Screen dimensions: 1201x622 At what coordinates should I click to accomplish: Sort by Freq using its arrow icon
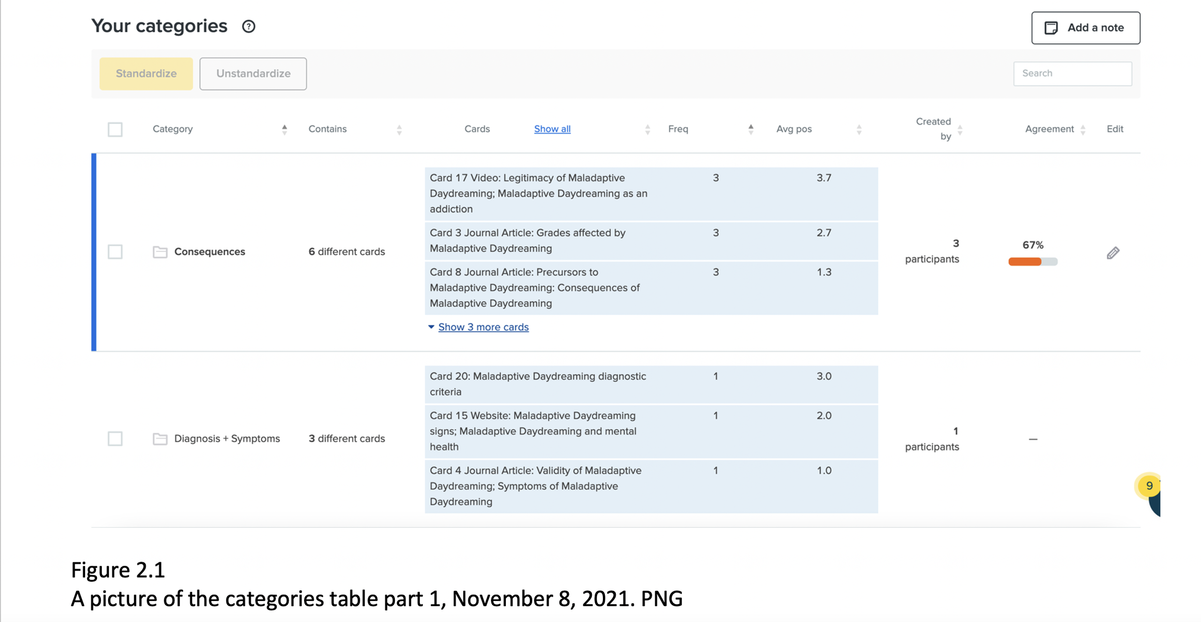click(x=750, y=129)
